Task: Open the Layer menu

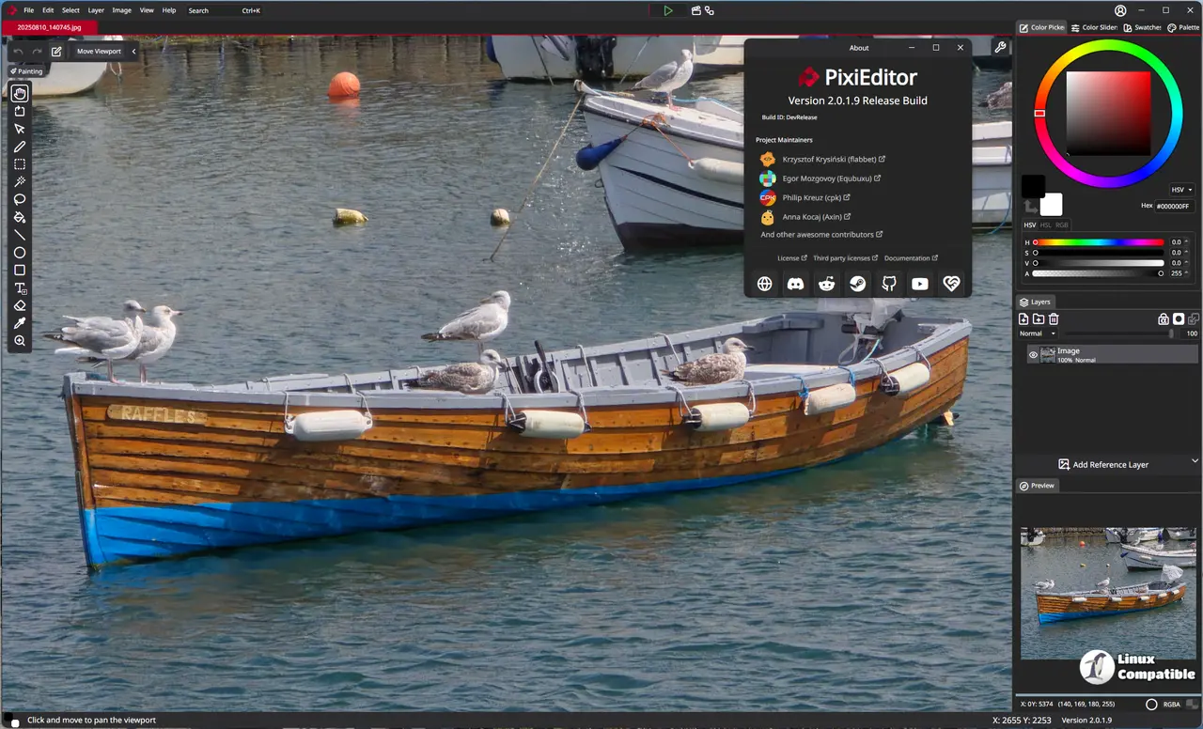Action: click(x=96, y=10)
